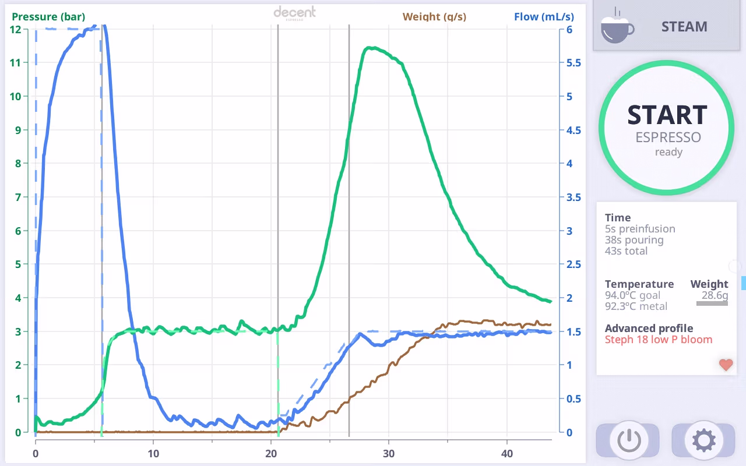746x466 pixels.
Task: Toggle the heart favorite icon
Action: (x=726, y=365)
